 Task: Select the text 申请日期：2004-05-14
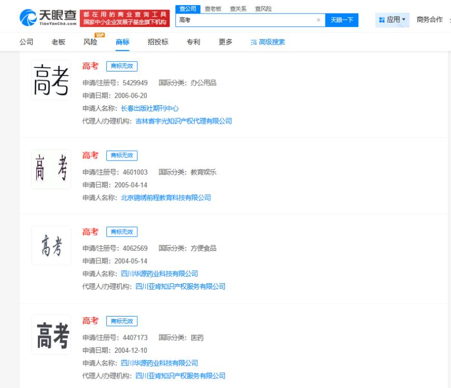coord(115,261)
